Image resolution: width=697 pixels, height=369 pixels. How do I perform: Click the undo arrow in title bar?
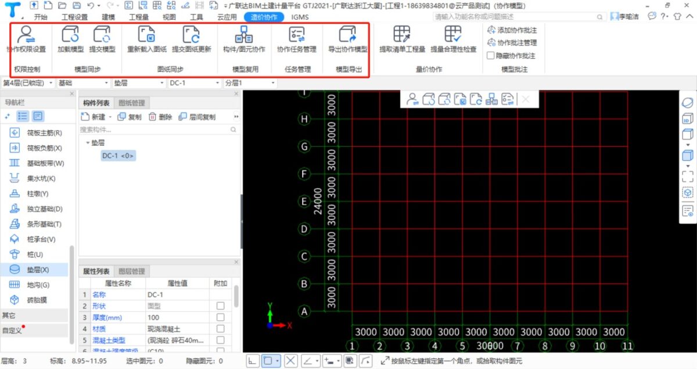coord(90,6)
